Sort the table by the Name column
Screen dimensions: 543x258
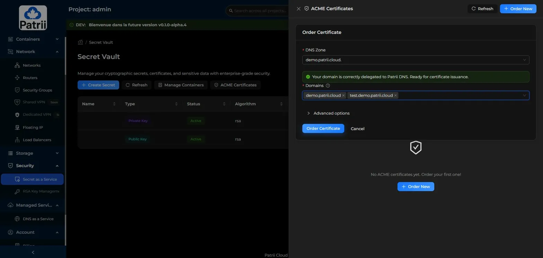pos(114,104)
